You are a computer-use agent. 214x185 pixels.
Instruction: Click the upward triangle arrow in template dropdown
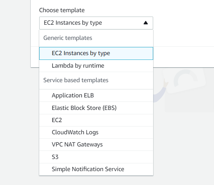point(146,23)
